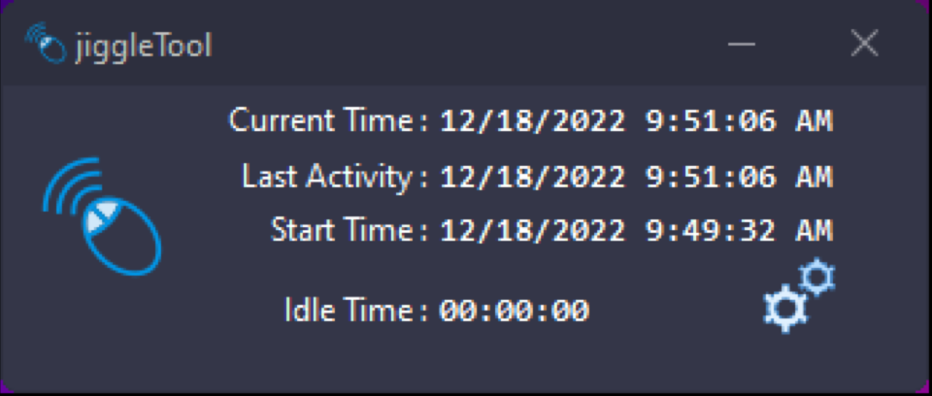Click the Last Activity timestamp value

click(x=635, y=178)
